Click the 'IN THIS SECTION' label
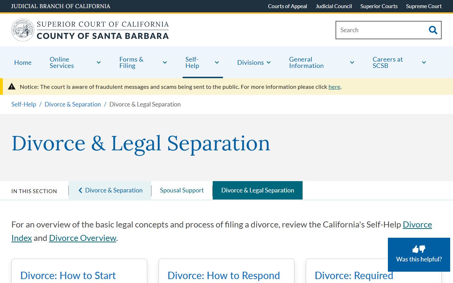 pos(34,191)
